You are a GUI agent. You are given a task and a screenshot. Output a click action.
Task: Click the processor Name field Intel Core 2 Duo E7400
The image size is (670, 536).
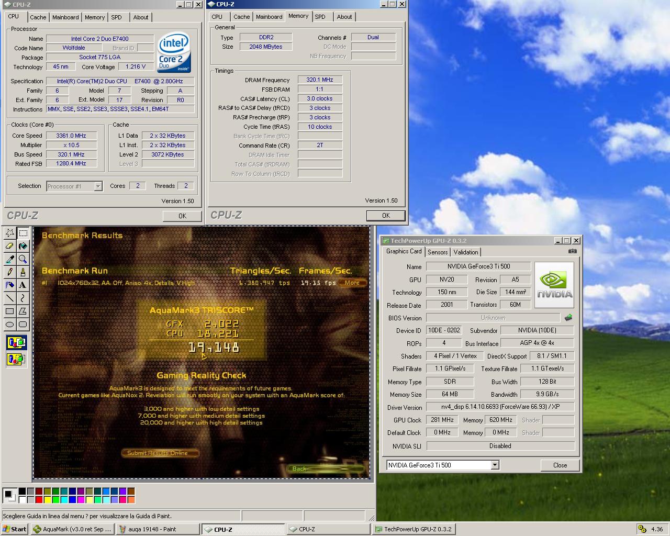pyautogui.click(x=100, y=39)
